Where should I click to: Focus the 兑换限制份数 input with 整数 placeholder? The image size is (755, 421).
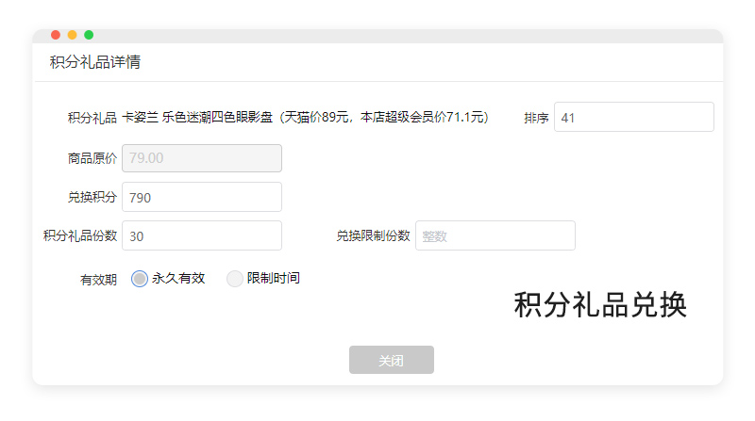point(495,235)
